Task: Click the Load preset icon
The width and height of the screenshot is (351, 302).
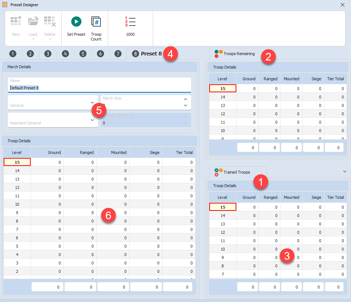Action: [x=33, y=22]
